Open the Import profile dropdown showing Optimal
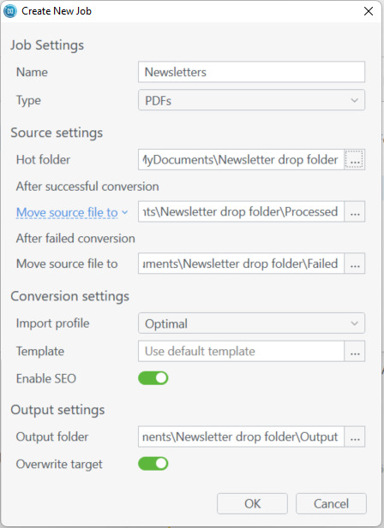The image size is (384, 528). (x=251, y=323)
